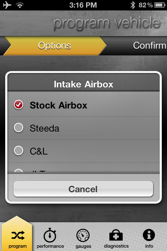
Task: Tap the Bluetooth status icon
Action: point(133,5)
